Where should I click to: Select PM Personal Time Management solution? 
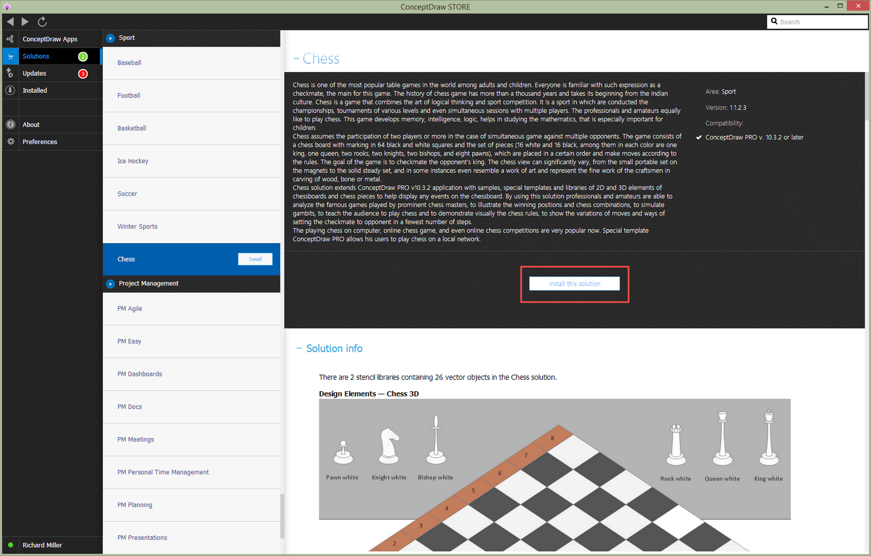point(192,472)
